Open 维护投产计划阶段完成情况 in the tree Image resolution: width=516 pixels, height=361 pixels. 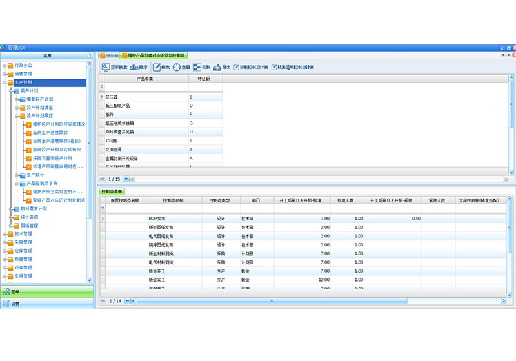pos(59,124)
